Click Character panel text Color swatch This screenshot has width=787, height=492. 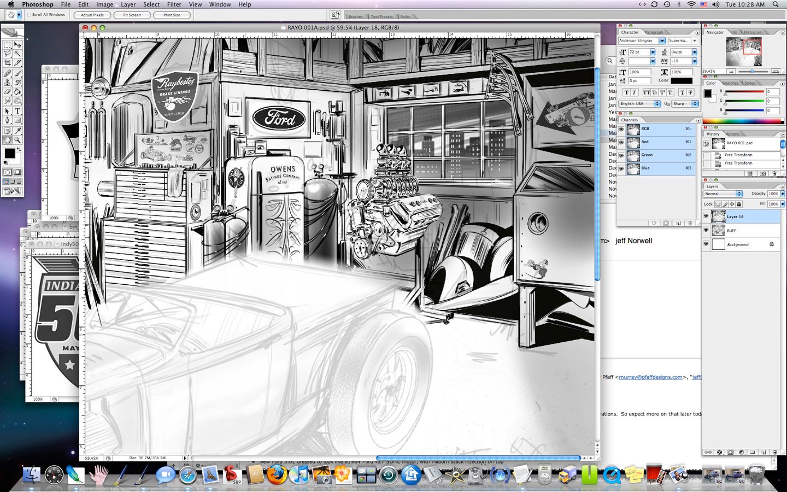[x=682, y=81]
